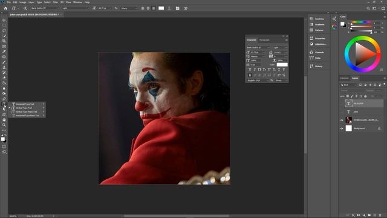The height and width of the screenshot is (218, 387).
Task: Open the Patterns panel
Action: click(x=317, y=30)
